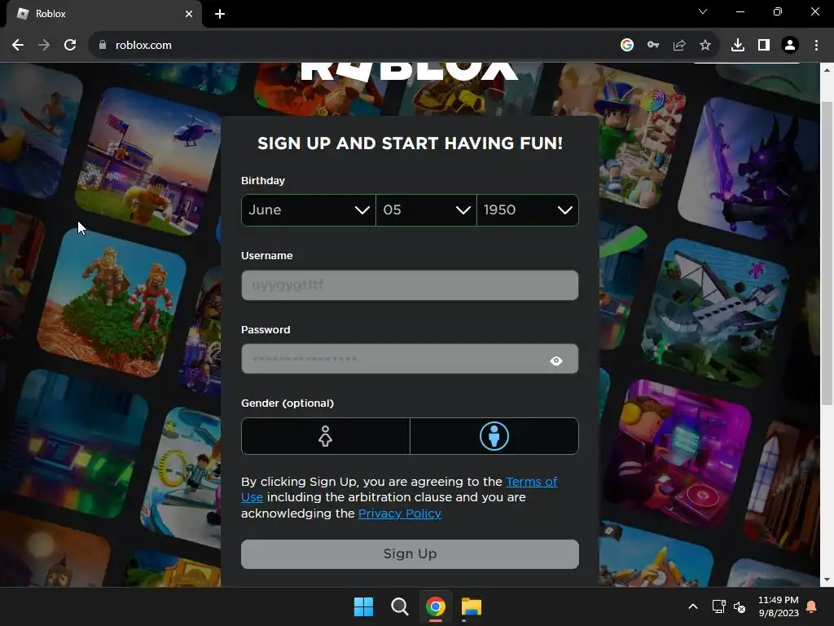Click the purple dragon game thumbnail
Image resolution: width=834 pixels, height=626 pixels.
pyautogui.click(x=750, y=170)
